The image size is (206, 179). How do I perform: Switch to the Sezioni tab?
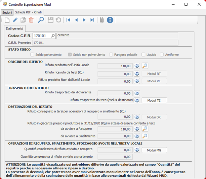click(7, 12)
